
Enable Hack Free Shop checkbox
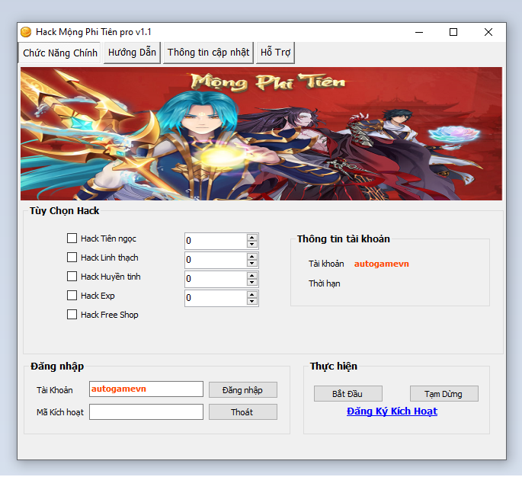click(x=72, y=315)
